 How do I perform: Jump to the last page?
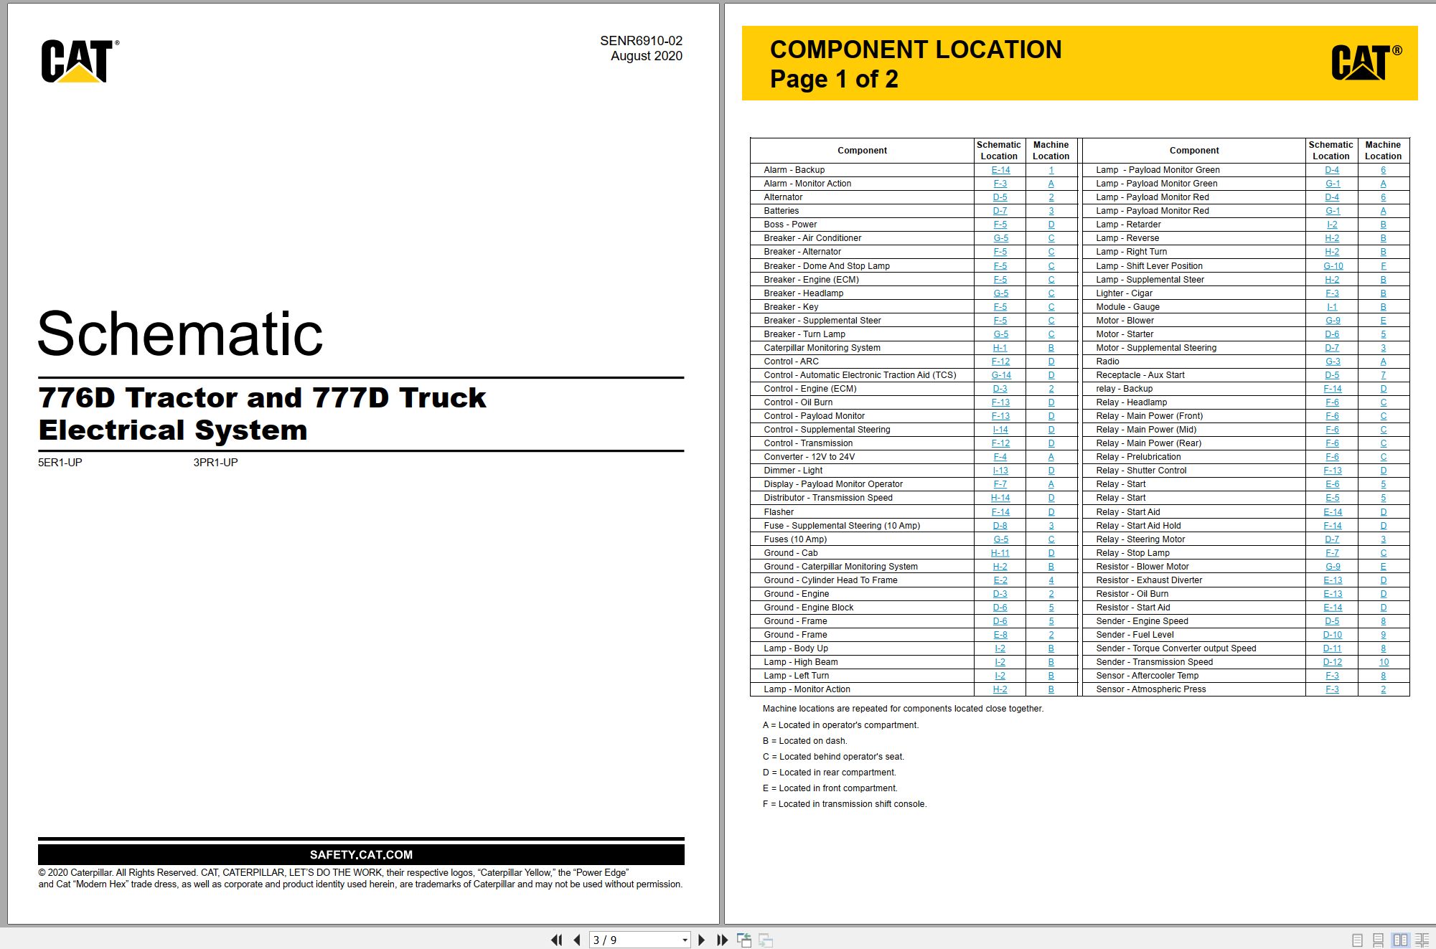pyautogui.click(x=722, y=940)
